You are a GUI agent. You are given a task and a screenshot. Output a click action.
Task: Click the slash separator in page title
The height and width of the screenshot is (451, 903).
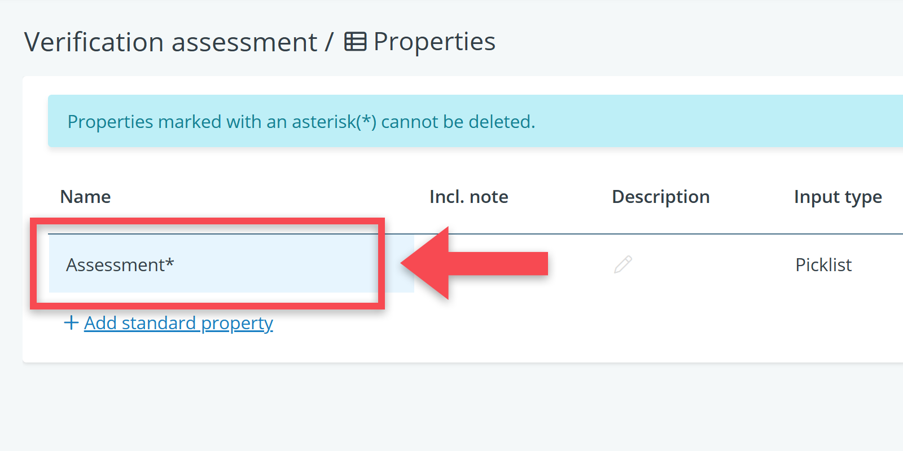tap(329, 42)
